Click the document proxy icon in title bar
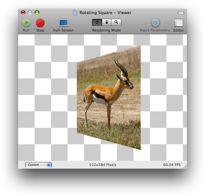This screenshot has height=196, width=205. (75, 13)
